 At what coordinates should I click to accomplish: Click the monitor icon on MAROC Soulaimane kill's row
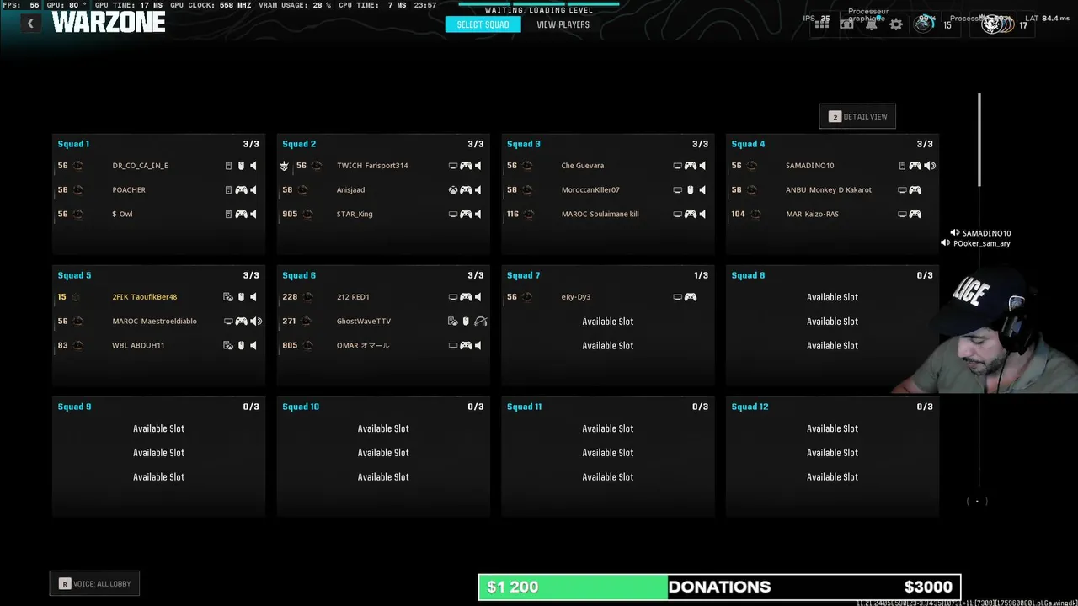(677, 215)
